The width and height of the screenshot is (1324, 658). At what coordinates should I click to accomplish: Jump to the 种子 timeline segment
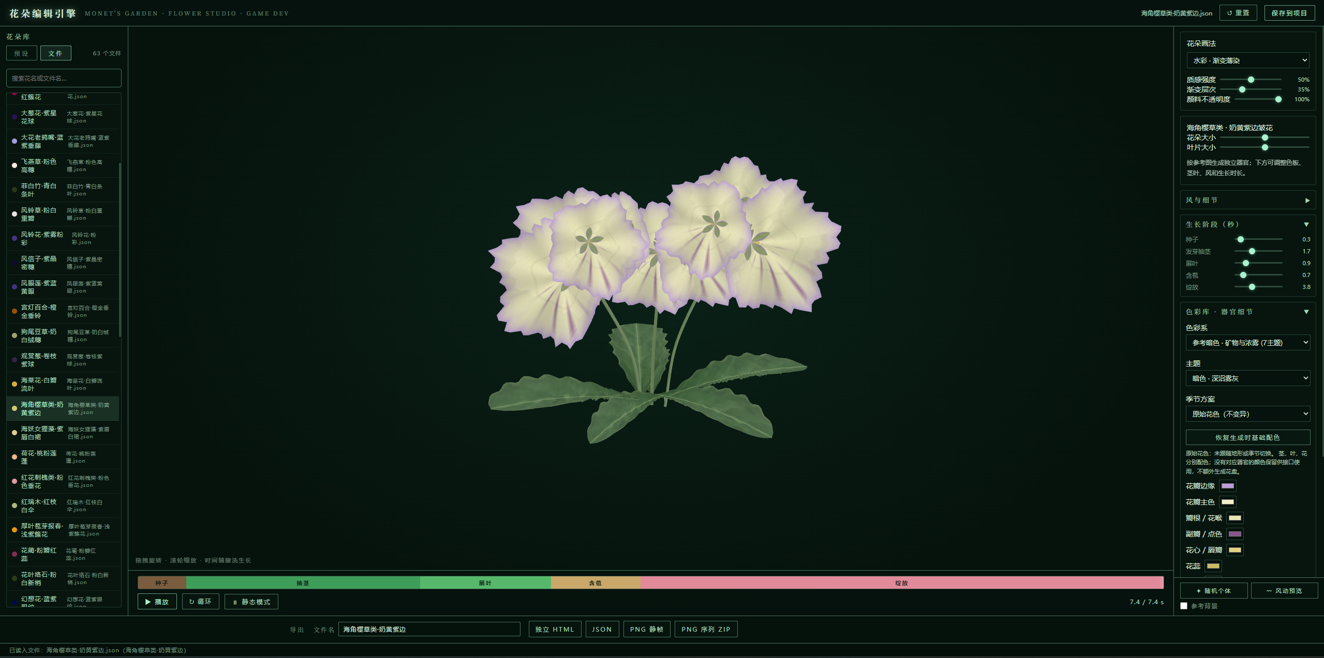coord(162,583)
